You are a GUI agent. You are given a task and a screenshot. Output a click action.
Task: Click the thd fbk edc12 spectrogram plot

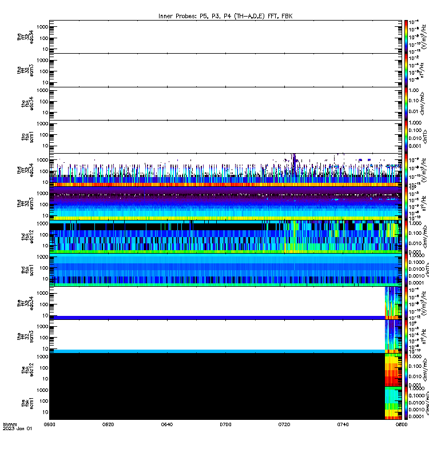(225, 236)
